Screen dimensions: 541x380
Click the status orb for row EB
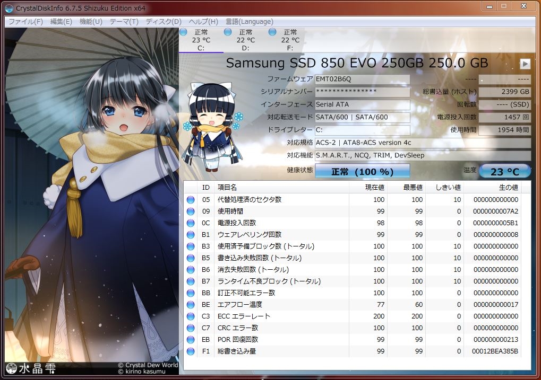191,339
